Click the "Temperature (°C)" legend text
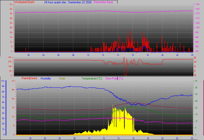Viewport: 204px width, 140px height. point(92,78)
